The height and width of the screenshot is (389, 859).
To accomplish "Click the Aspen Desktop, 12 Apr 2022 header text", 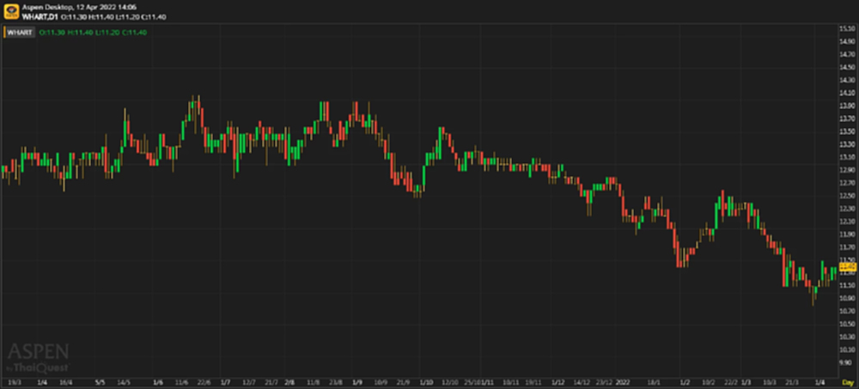I will tap(79, 8).
